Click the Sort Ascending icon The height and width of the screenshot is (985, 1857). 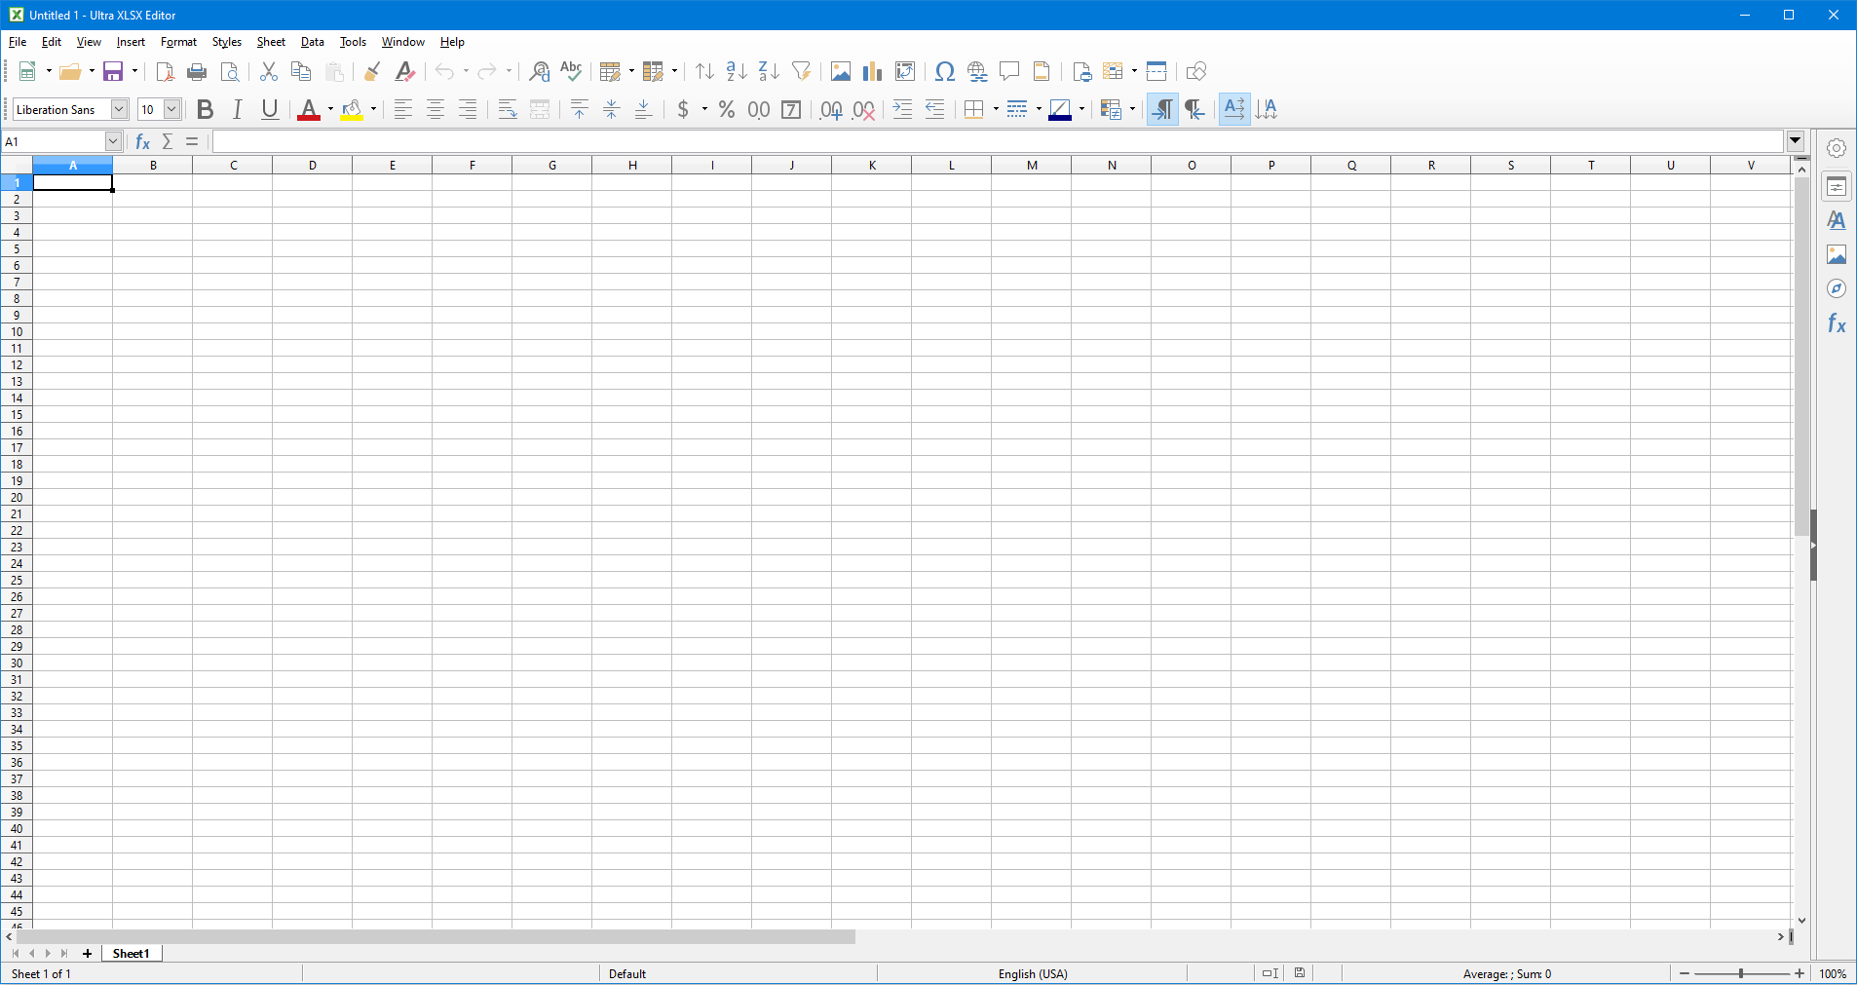737,71
